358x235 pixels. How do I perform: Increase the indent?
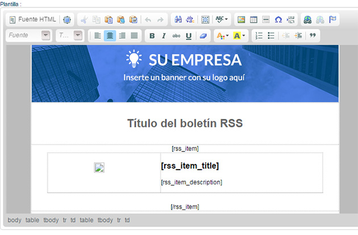tap(298, 36)
